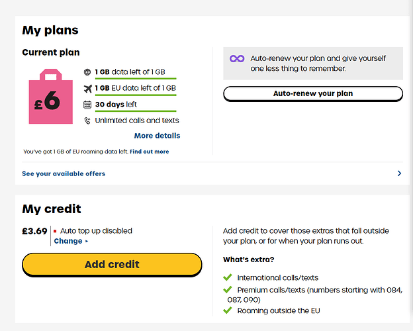Click the 30 days left progress bar
The width and height of the screenshot is (413, 331).
[136, 111]
